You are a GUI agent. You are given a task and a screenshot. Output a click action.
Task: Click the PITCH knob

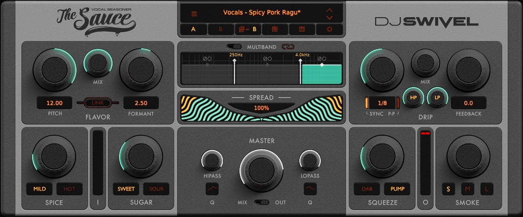pos(55,70)
